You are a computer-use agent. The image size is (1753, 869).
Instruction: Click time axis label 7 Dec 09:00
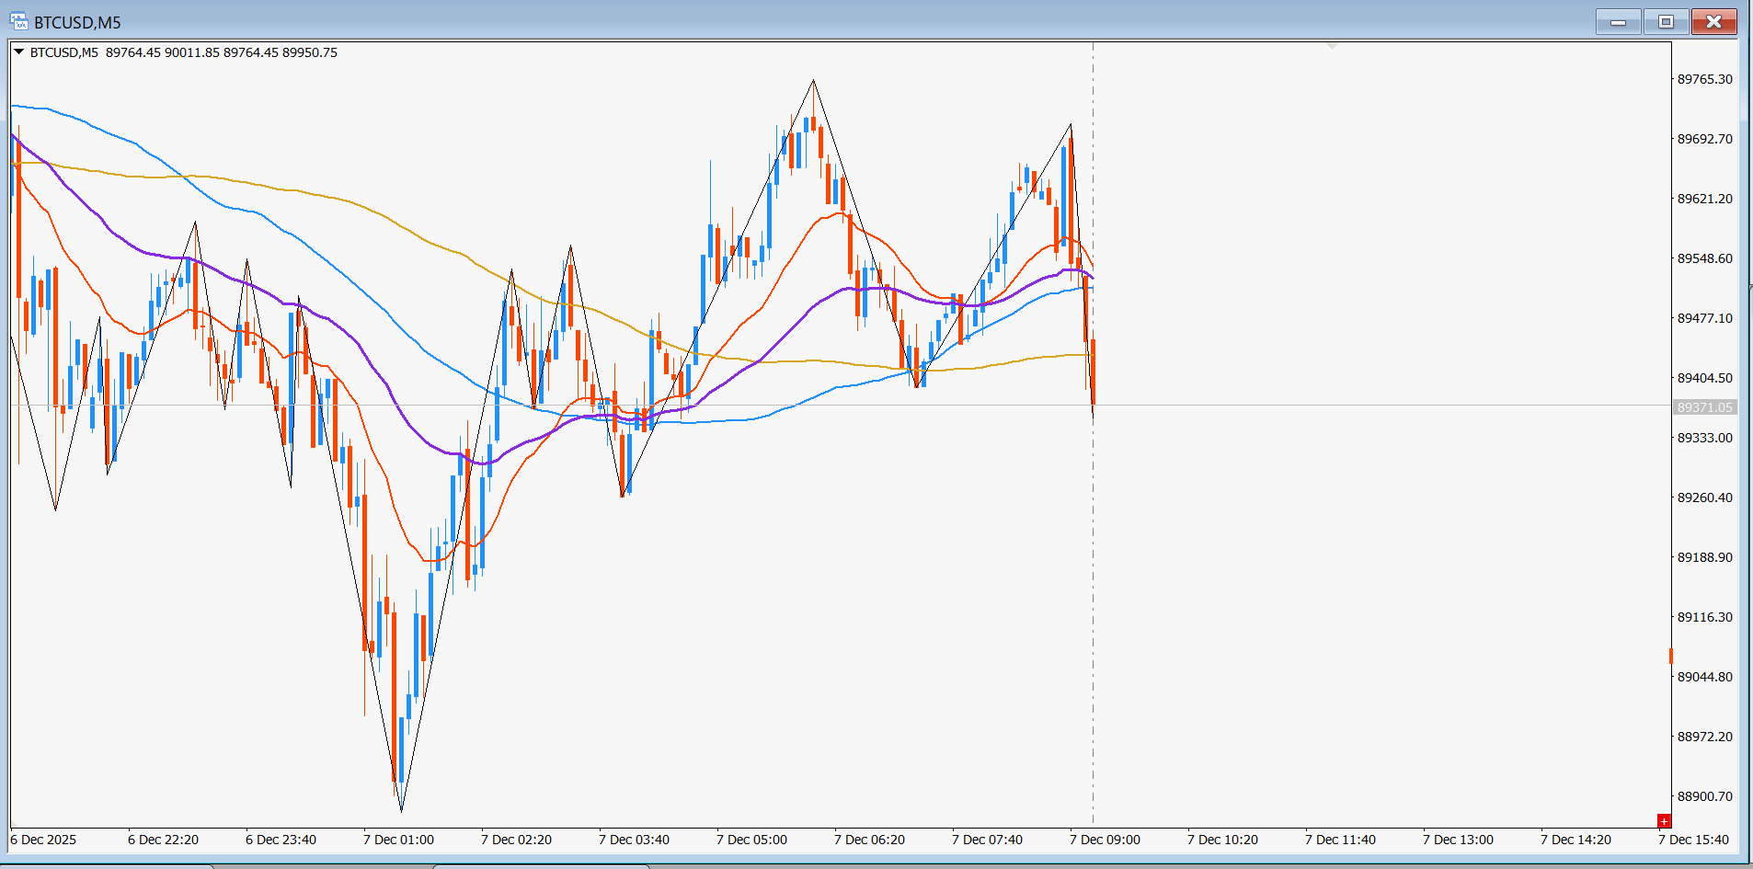1105,840
